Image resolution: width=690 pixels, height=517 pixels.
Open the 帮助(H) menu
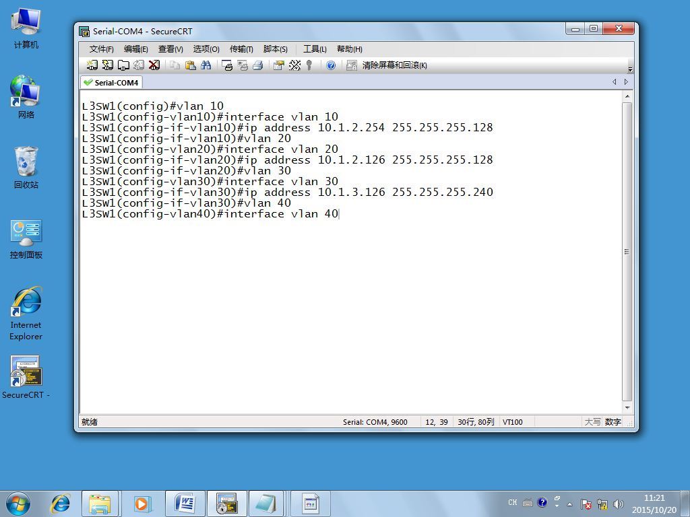point(350,48)
